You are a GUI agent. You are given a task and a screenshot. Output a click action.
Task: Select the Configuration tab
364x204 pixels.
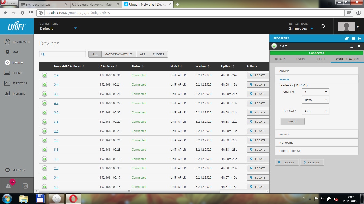[347, 59]
